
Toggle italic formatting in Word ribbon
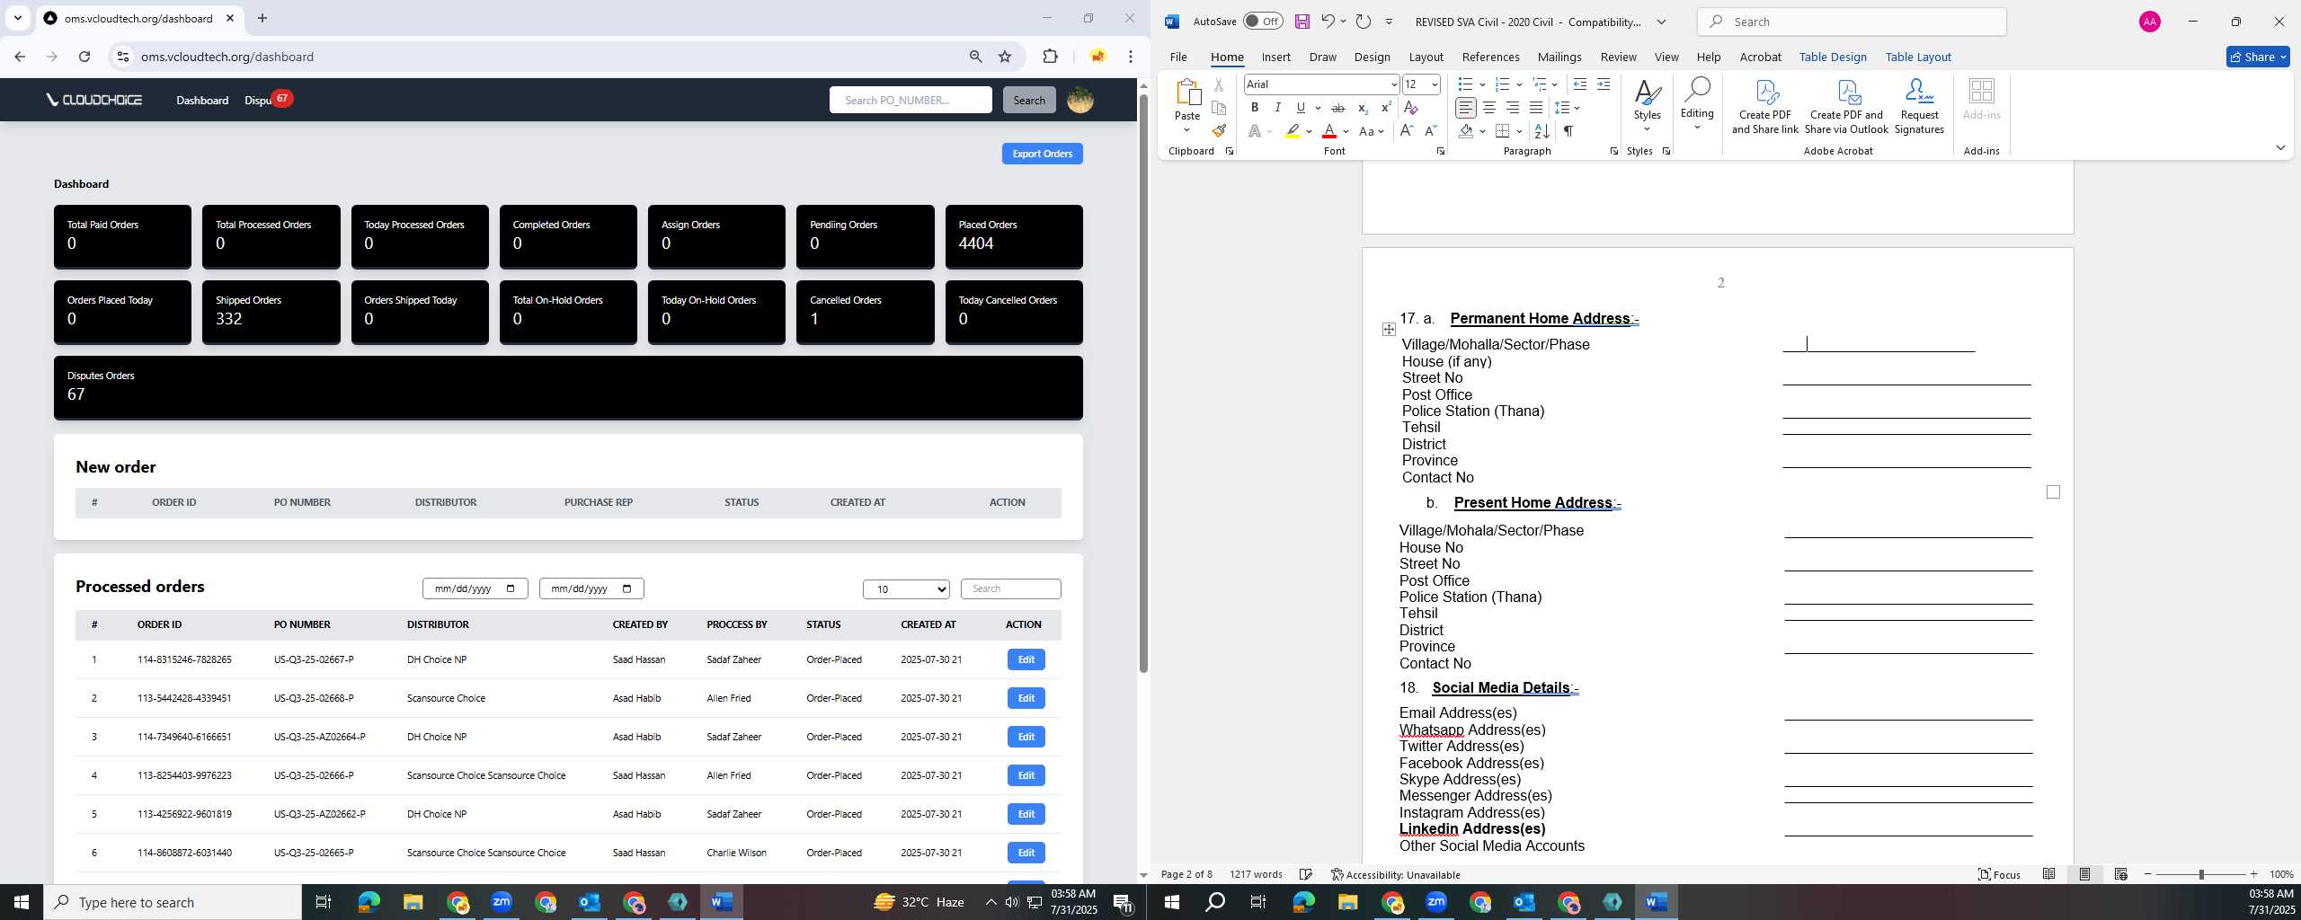click(1277, 108)
